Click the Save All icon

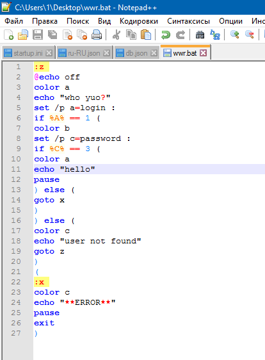pos(52,35)
